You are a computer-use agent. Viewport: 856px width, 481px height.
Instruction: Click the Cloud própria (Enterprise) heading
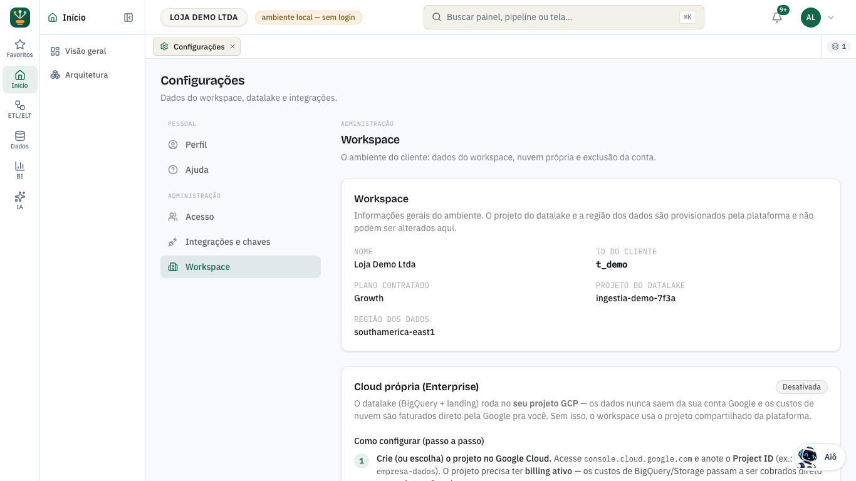coord(416,386)
